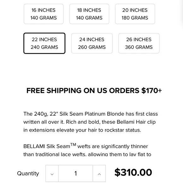
Task: Click the '140 GRAMS' text under 16 Inches
Action: tap(44, 18)
